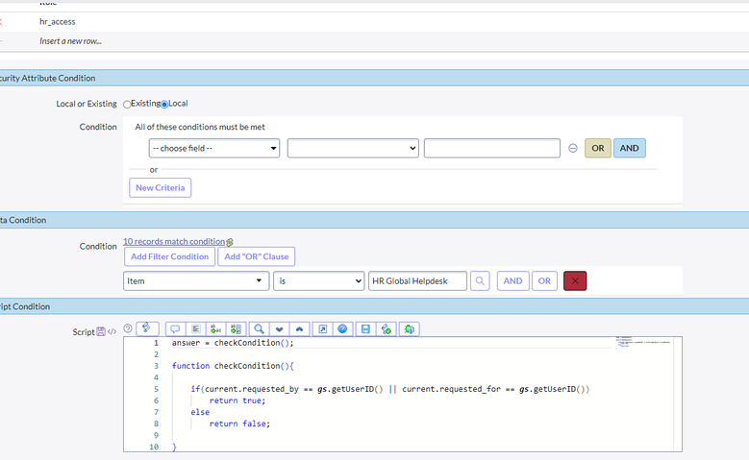749x460 pixels.
Task: Click 'return false;' on script line 8
Action: click(239, 424)
